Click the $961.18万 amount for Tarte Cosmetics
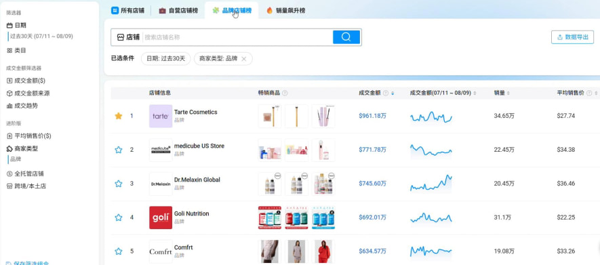600x265 pixels. point(372,116)
